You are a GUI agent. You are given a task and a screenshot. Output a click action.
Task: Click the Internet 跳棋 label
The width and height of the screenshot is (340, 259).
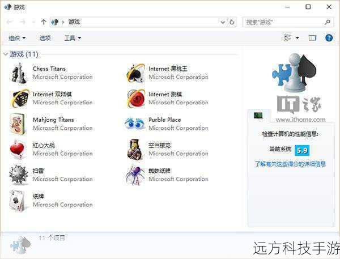[165, 94]
